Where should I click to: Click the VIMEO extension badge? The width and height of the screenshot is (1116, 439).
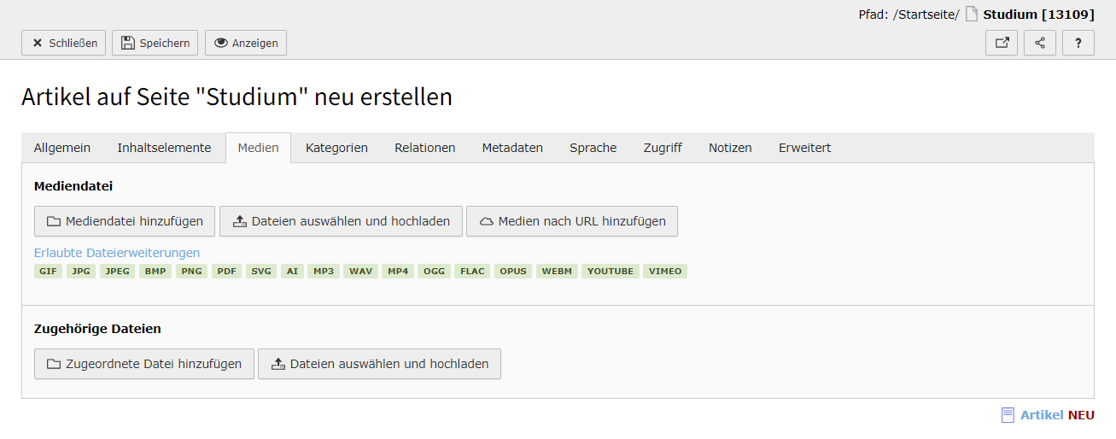pos(665,272)
